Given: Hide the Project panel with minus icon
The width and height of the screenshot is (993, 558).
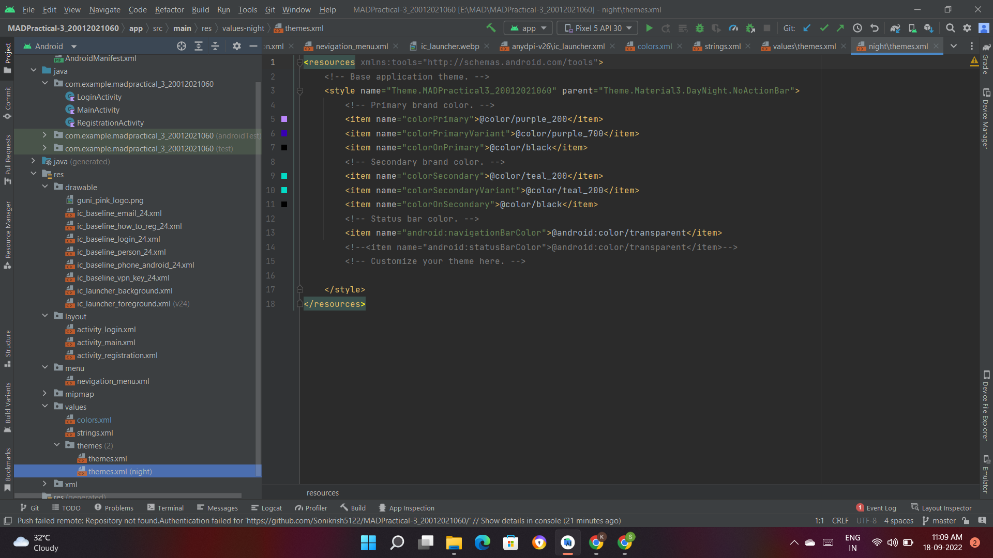Looking at the screenshot, I should [x=253, y=46].
